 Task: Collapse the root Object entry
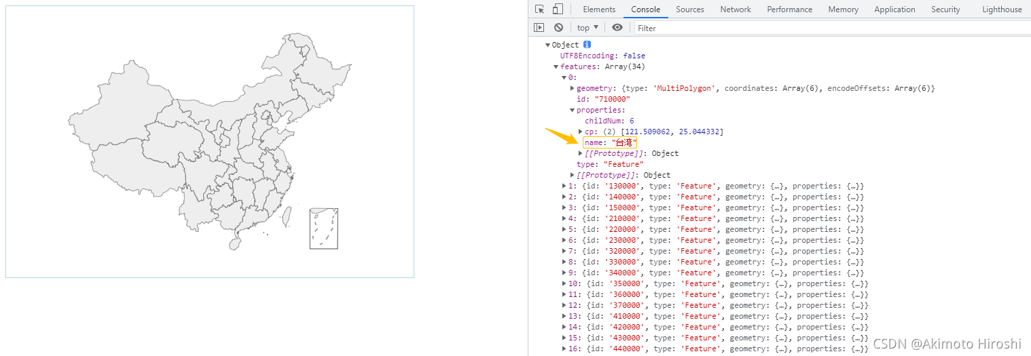point(548,45)
